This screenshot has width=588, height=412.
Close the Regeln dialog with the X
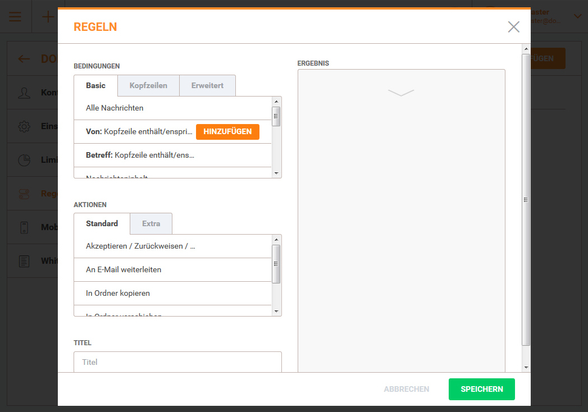tap(513, 27)
